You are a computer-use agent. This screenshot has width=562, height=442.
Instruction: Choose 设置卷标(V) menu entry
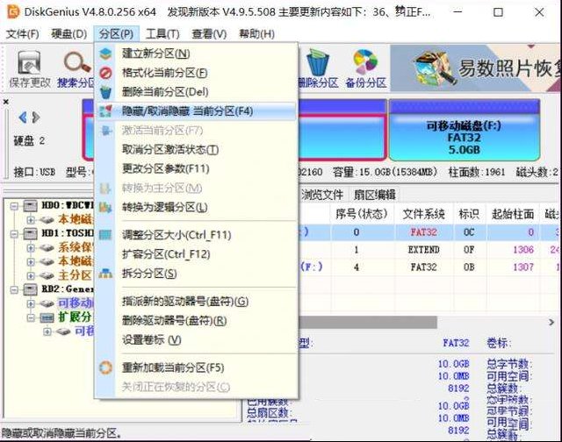coord(196,340)
